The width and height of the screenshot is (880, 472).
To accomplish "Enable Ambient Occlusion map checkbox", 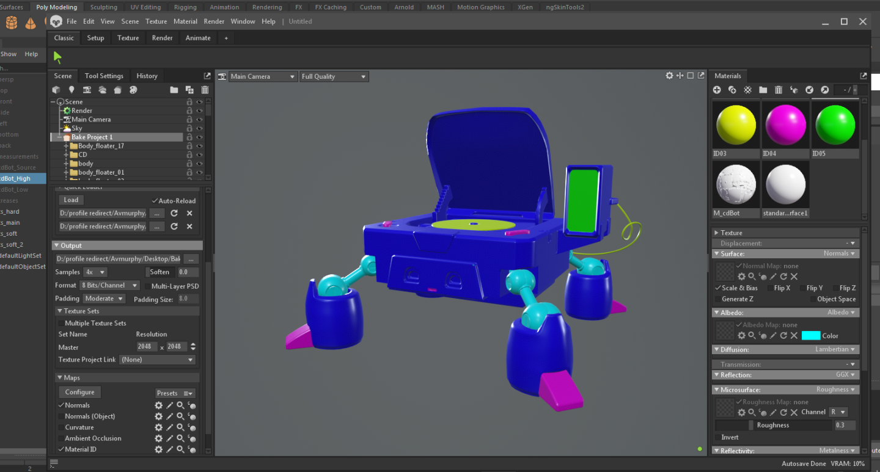I will [x=61, y=438].
